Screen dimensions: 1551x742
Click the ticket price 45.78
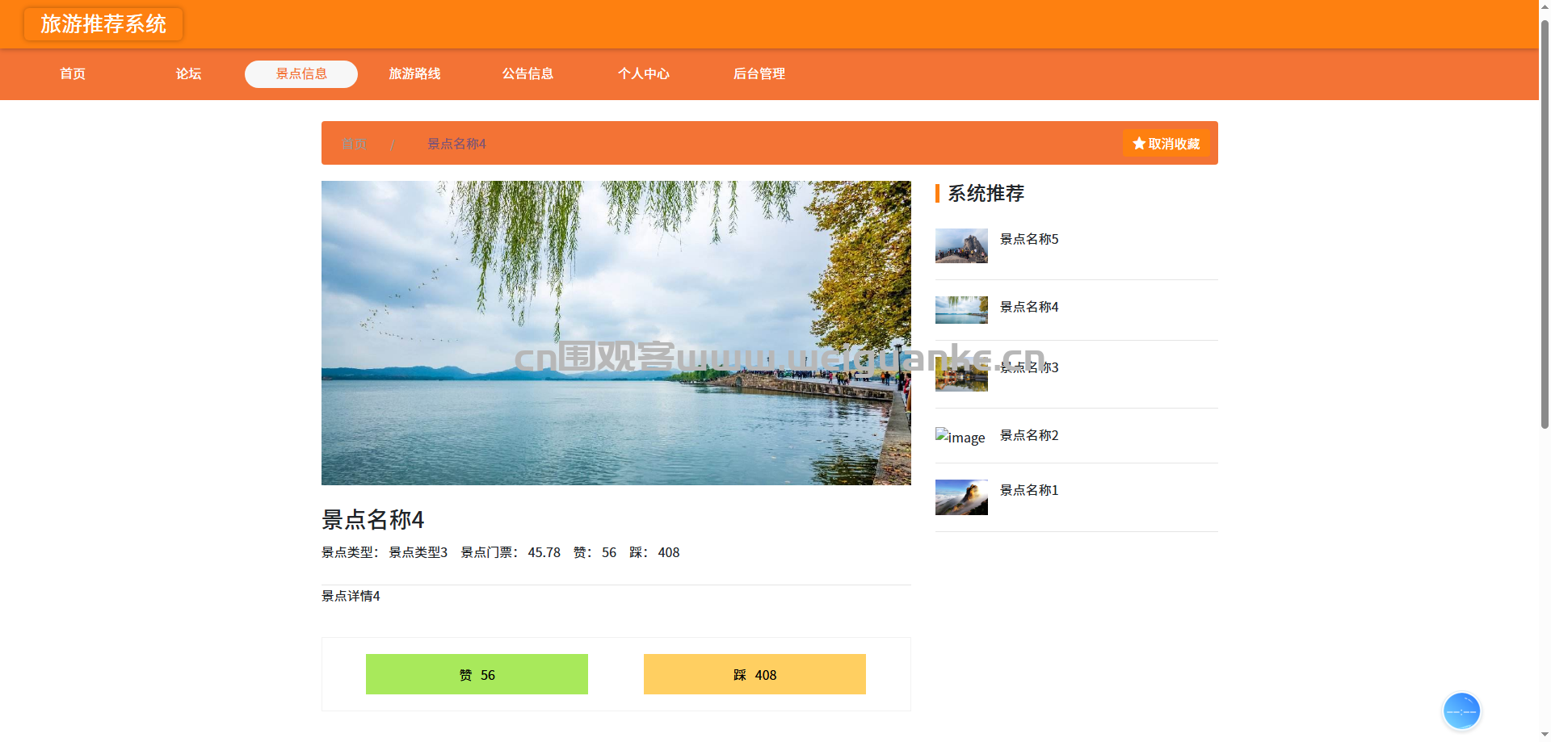[x=544, y=552]
